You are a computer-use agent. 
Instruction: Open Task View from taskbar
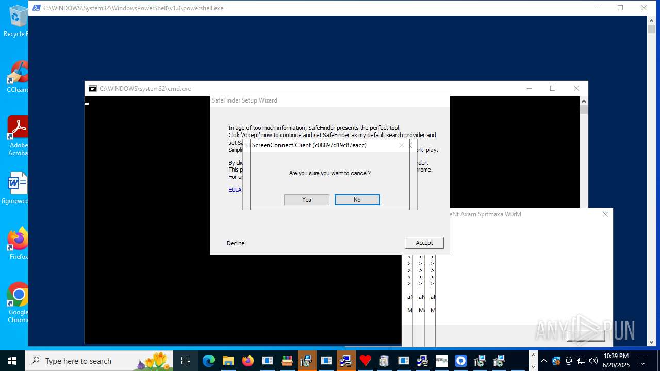[186, 361]
